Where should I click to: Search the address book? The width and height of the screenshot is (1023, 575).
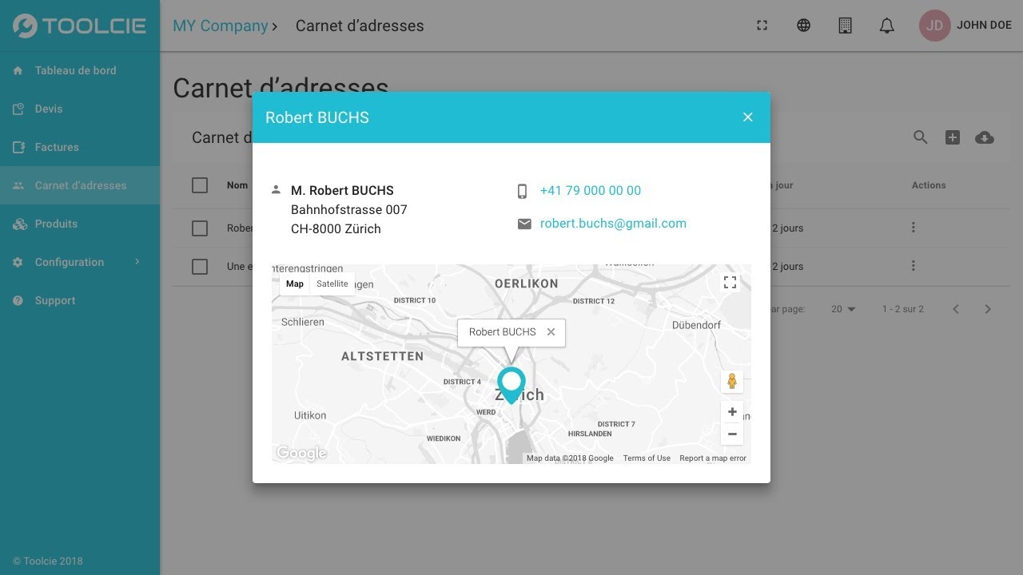point(921,137)
